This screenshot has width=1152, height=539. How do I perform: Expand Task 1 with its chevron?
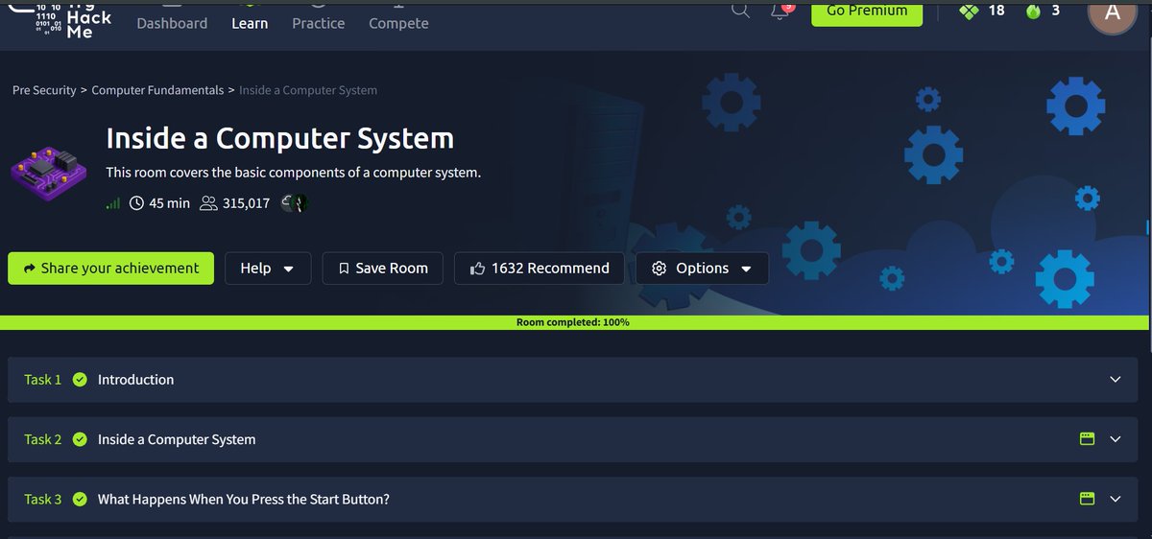coord(1115,380)
